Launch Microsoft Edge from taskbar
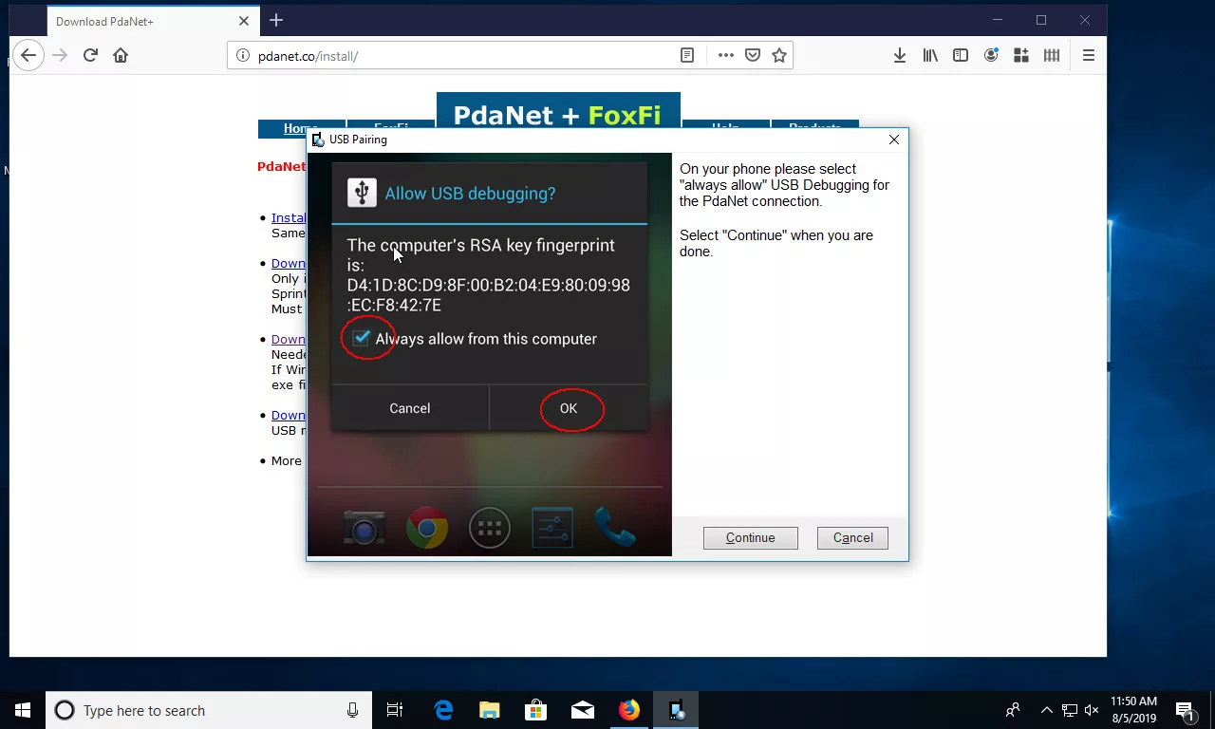The height and width of the screenshot is (729, 1215). click(443, 710)
